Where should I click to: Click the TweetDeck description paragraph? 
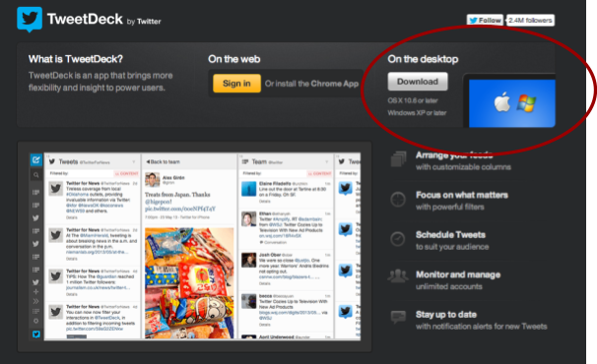click(100, 82)
